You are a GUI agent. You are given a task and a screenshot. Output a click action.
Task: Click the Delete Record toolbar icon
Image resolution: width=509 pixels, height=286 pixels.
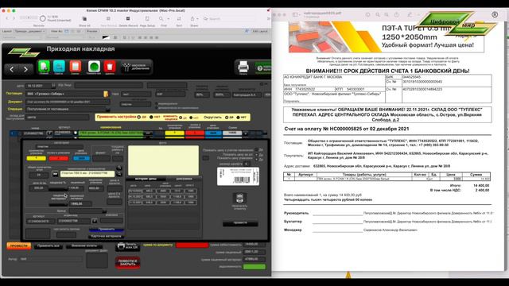(x=128, y=19)
